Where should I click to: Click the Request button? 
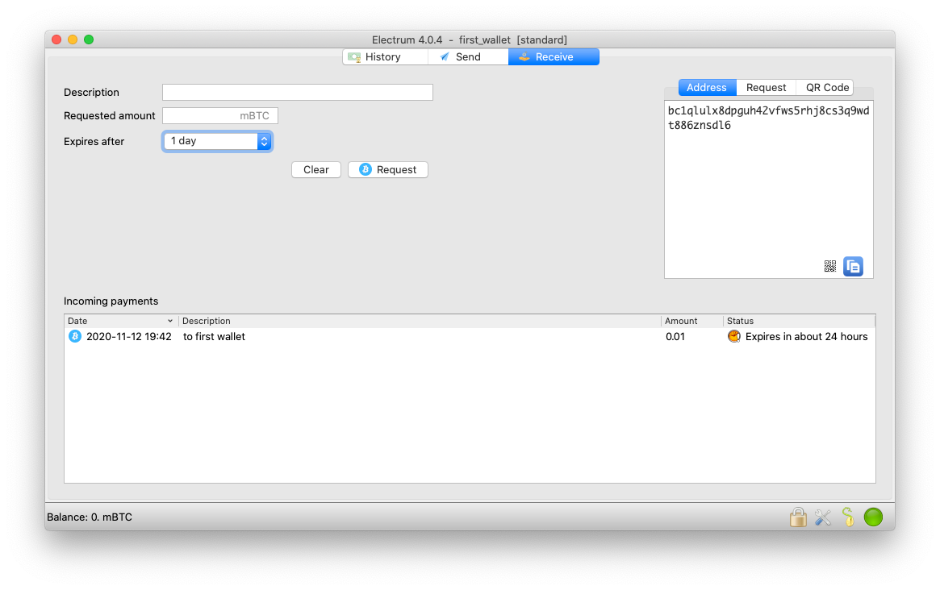coord(388,170)
